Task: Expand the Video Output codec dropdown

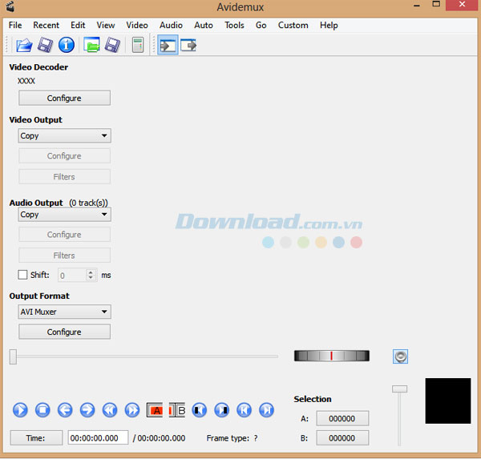Action: tap(64, 136)
